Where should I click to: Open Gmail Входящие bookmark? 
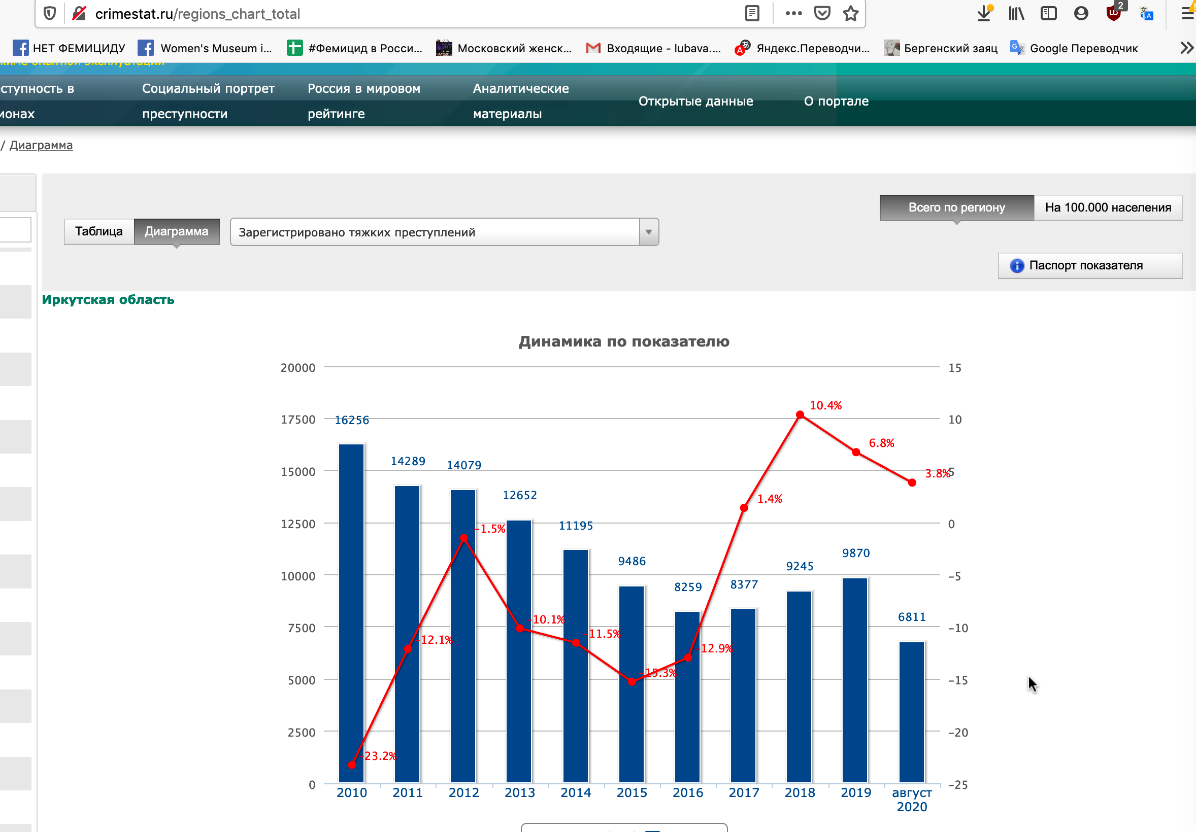653,48
